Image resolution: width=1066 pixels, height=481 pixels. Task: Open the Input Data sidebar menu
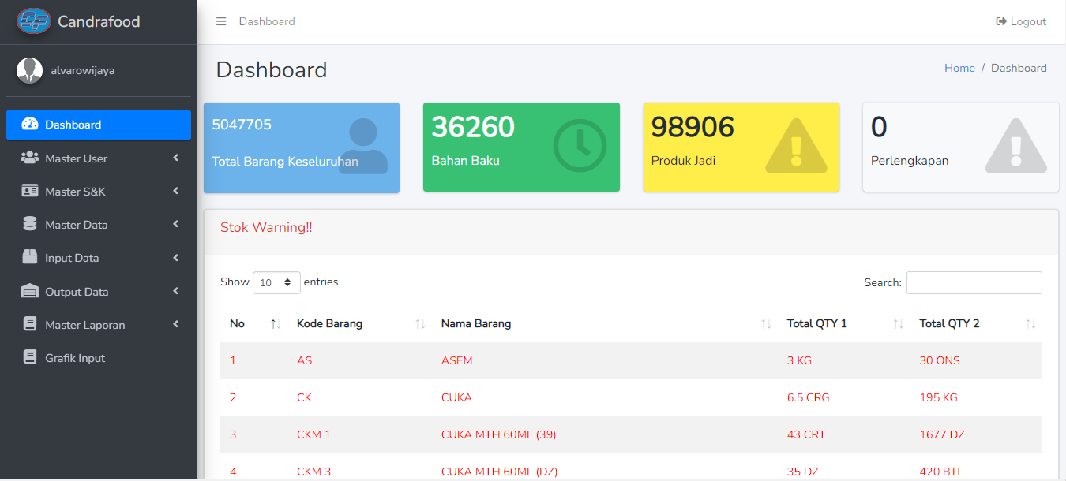[72, 258]
